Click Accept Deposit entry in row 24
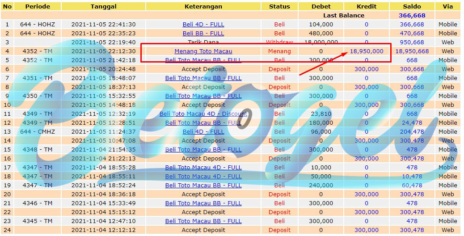 (x=203, y=230)
